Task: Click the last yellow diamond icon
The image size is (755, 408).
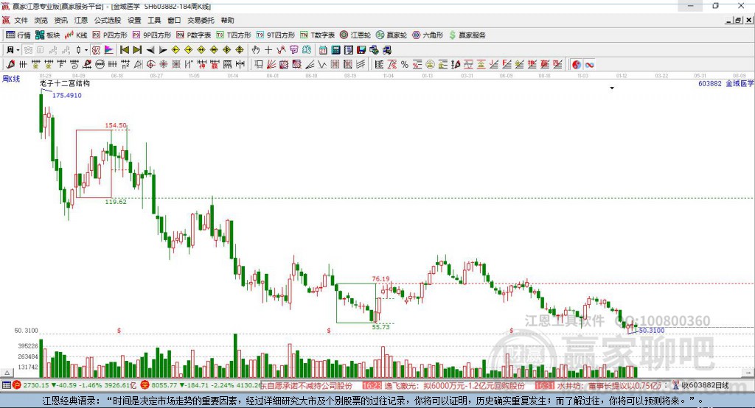Action: pos(240,50)
